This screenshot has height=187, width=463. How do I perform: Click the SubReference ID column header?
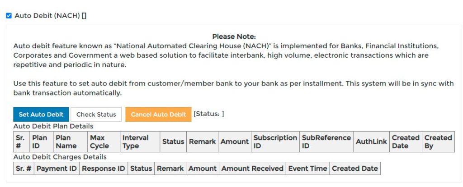(x=326, y=141)
